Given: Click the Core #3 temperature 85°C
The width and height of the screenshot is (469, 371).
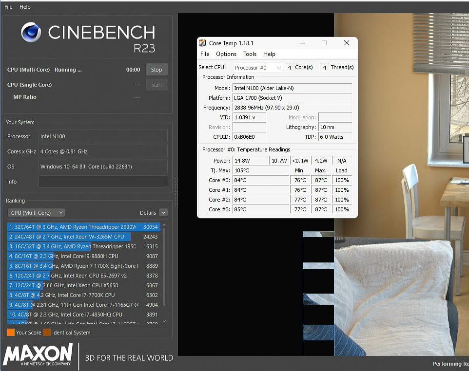Looking at the screenshot, I should 261,209.
